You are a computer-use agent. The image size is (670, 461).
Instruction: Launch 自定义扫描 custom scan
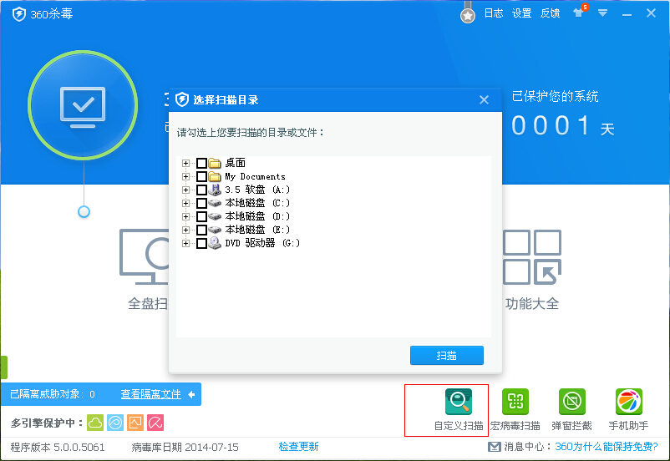click(x=459, y=410)
